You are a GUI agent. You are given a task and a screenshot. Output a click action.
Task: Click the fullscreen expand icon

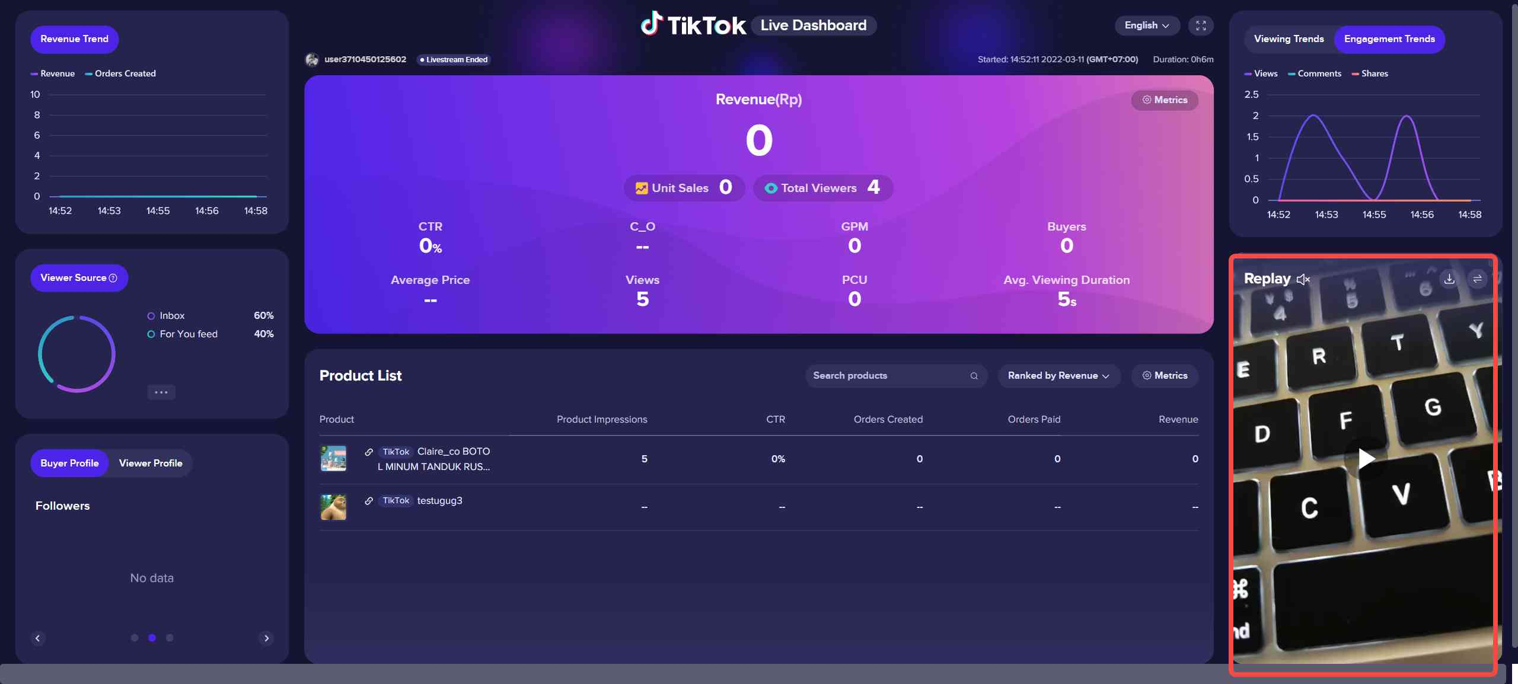1201,25
